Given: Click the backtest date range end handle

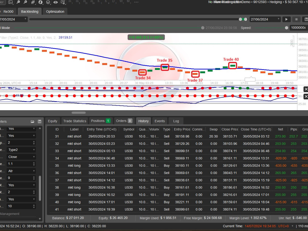Looking at the screenshot, I should 245,19.
